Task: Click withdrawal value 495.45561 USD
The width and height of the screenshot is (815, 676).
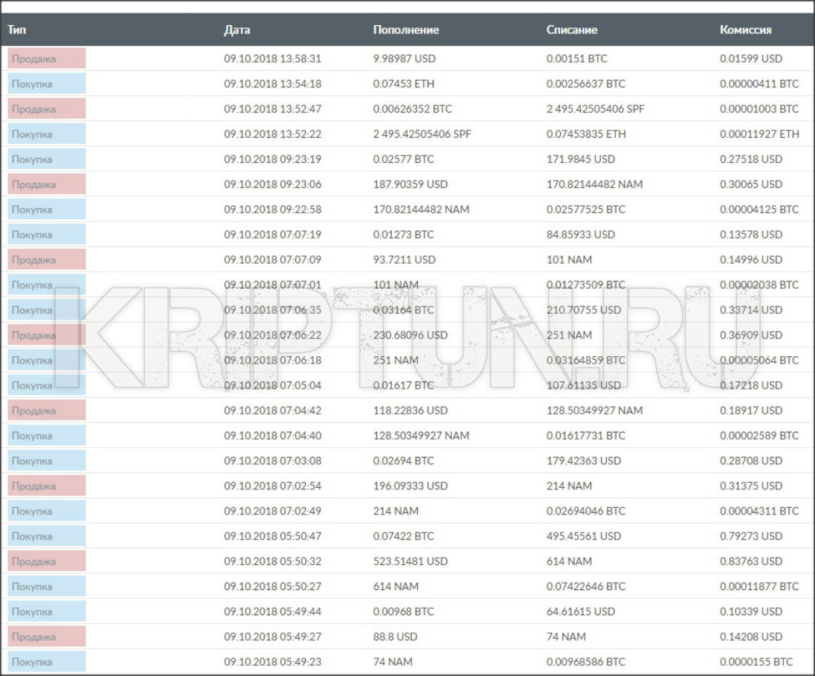Action: 584,536
